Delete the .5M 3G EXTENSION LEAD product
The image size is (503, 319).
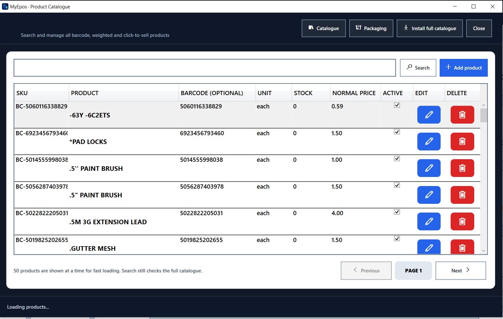462,221
